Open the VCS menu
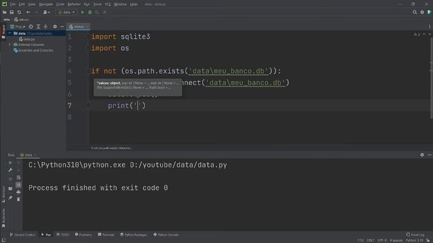This screenshot has width=433, height=243. click(108, 4)
